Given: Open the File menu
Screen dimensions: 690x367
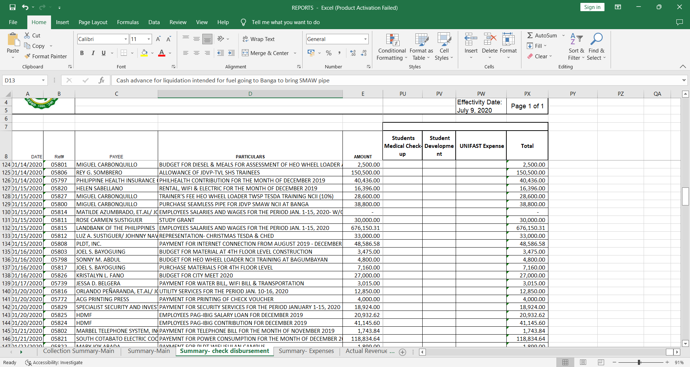Looking at the screenshot, I should [13, 22].
